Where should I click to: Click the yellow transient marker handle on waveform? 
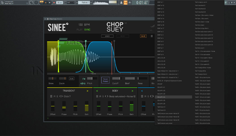58,41
